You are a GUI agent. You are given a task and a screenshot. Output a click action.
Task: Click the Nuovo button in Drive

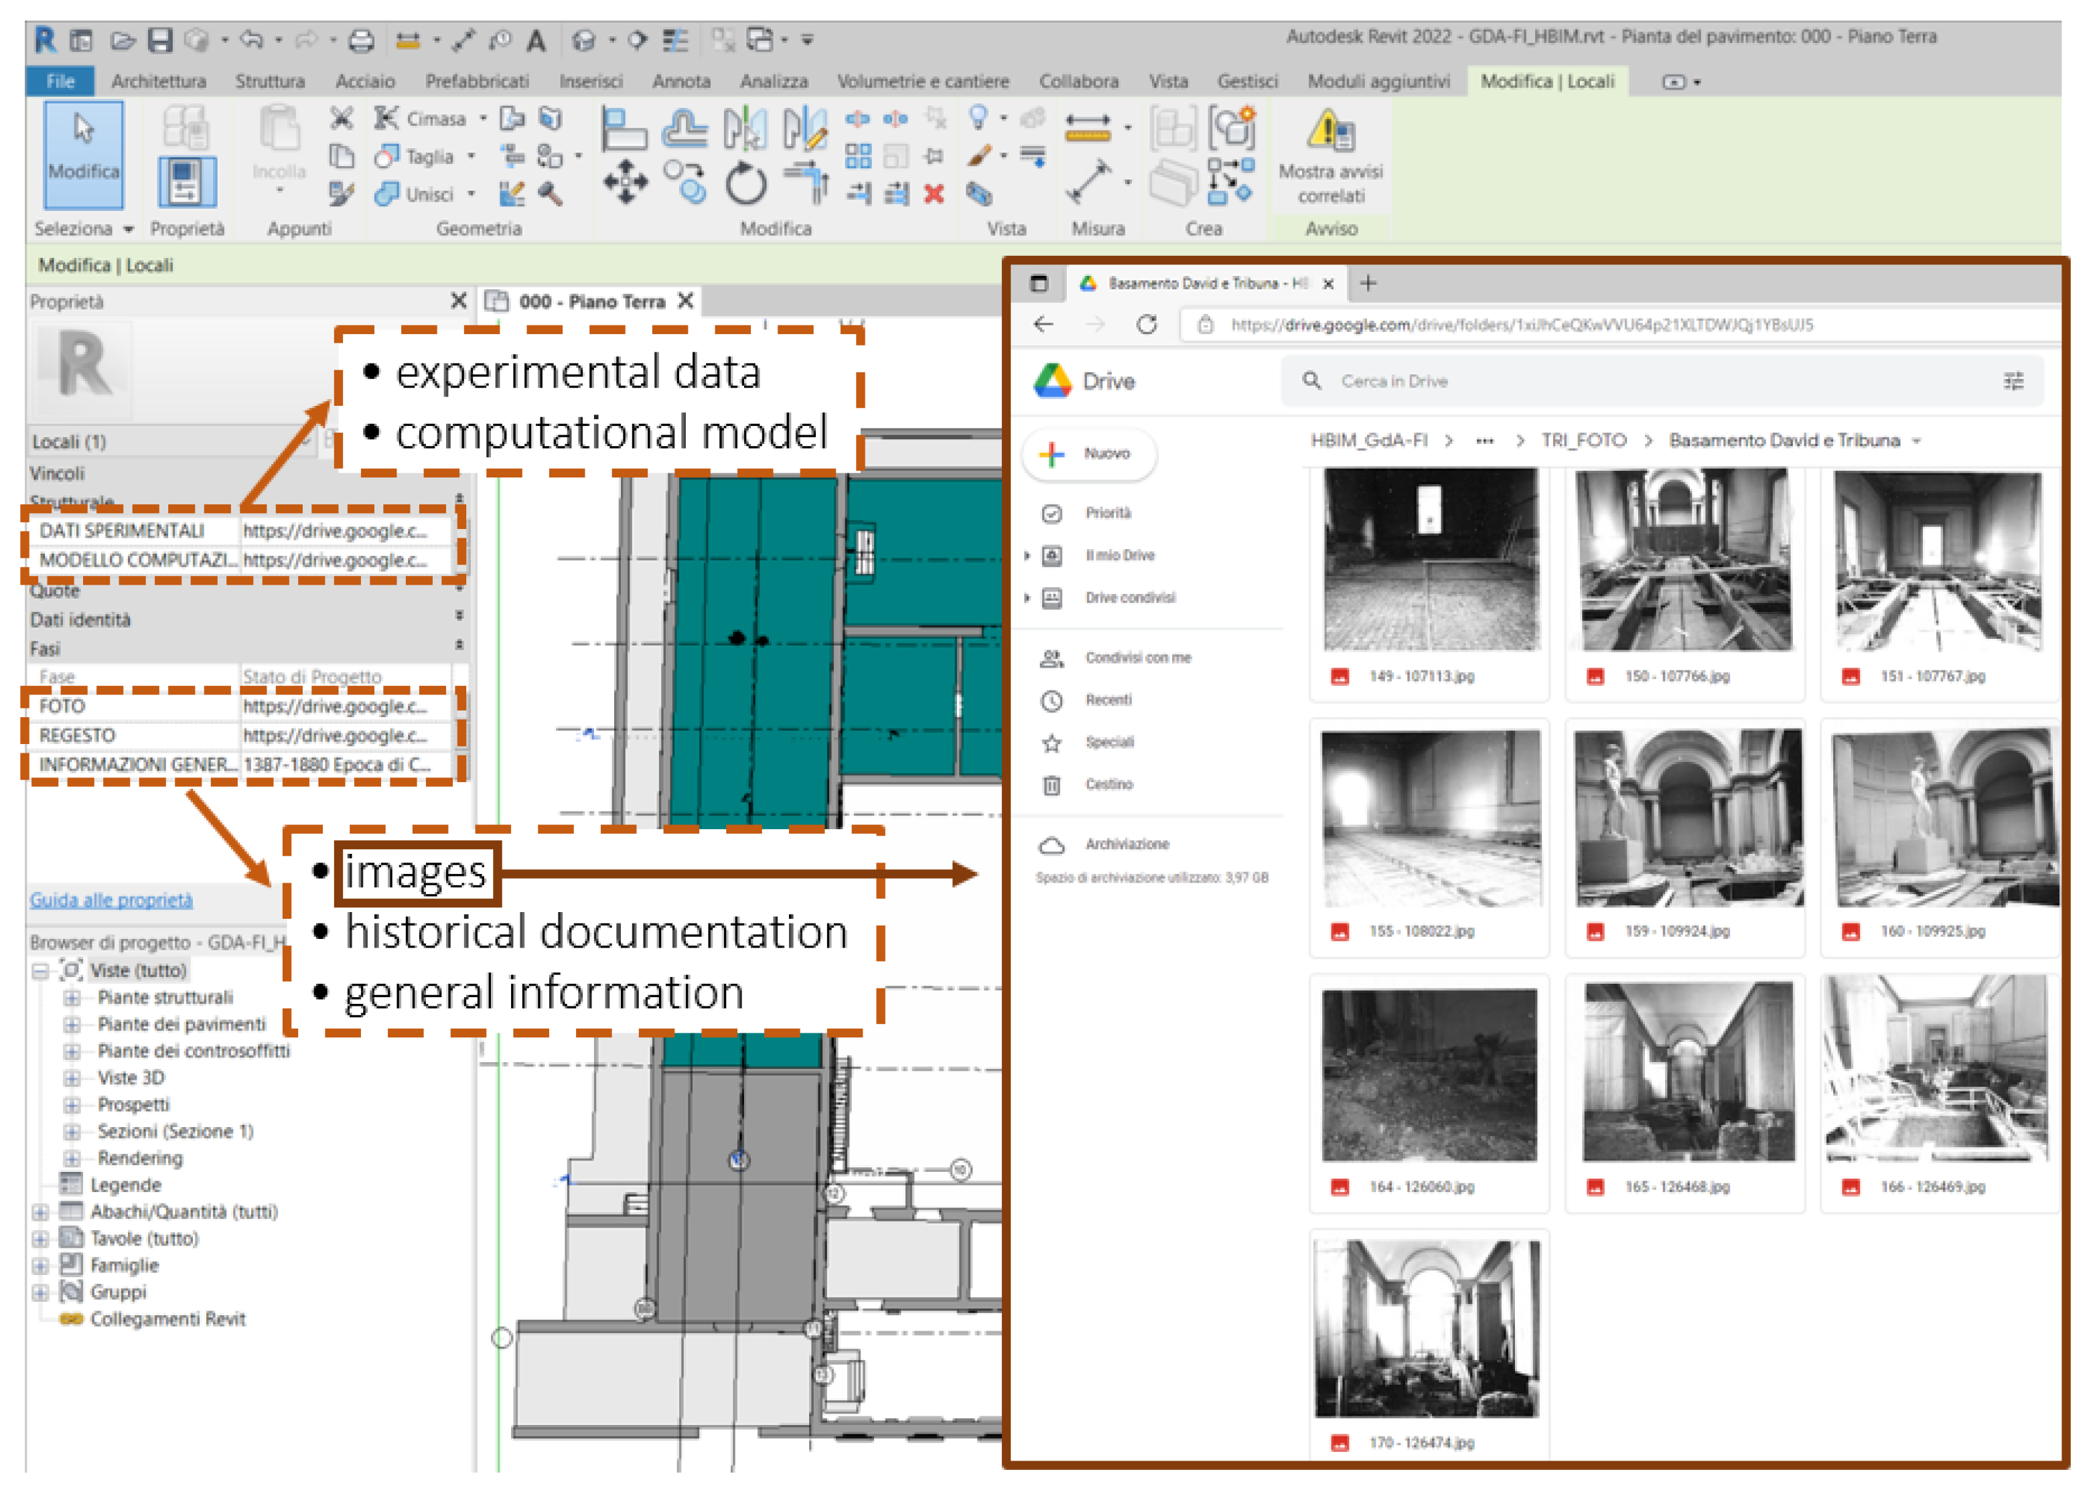tap(1089, 453)
